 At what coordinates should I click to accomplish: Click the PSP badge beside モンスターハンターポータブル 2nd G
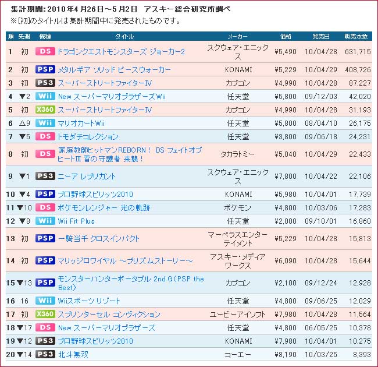(45, 283)
